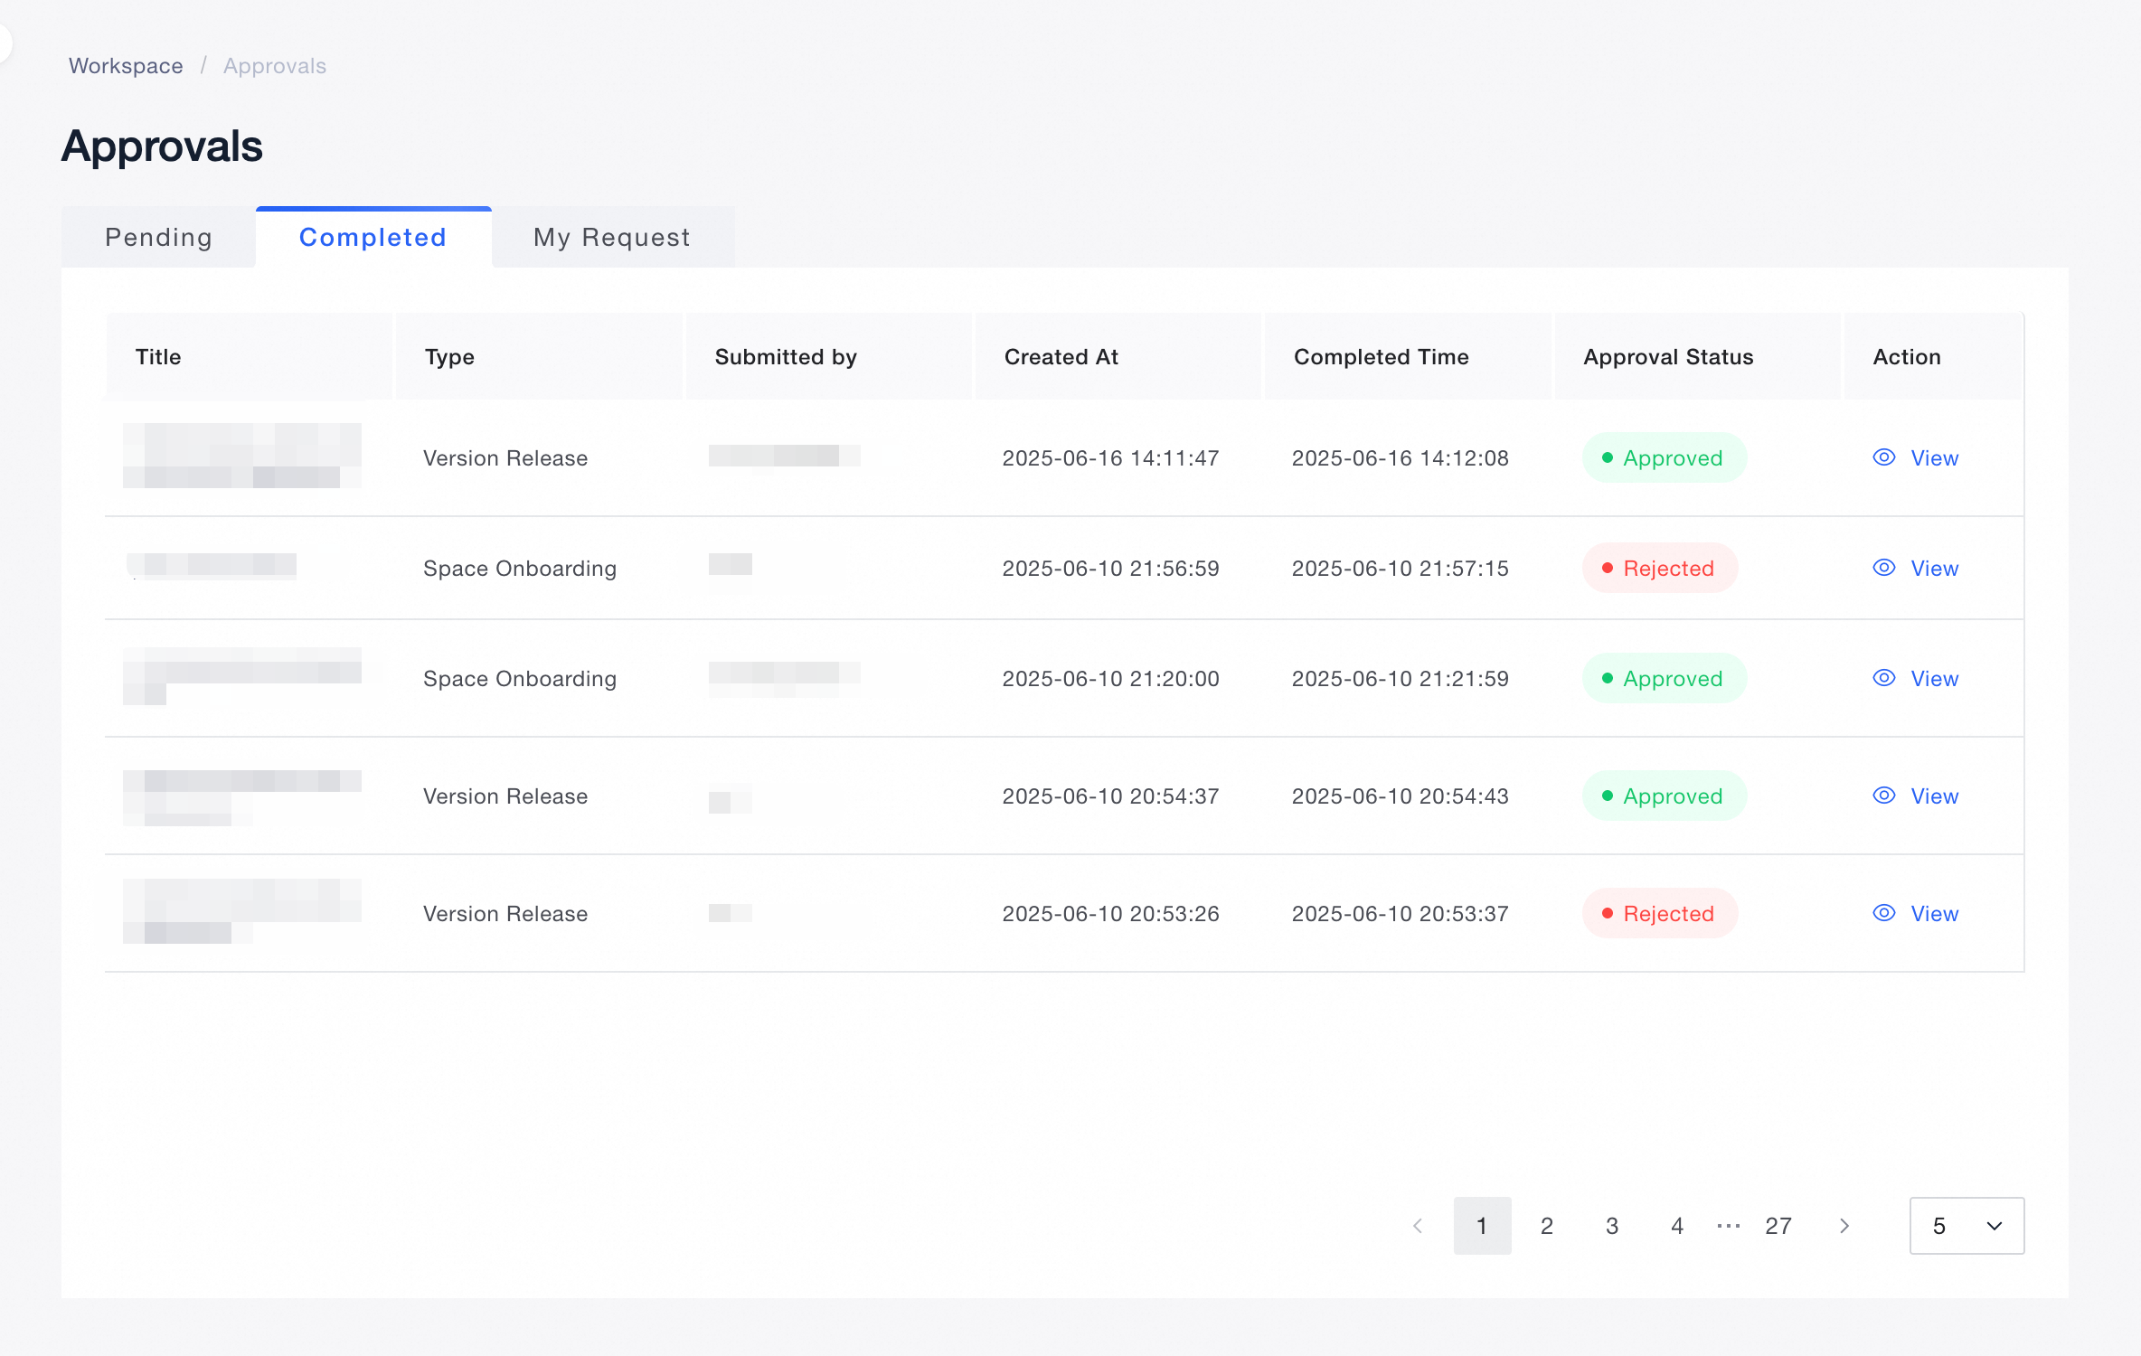
Task: Open page 4 in pagination
Action: click(x=1677, y=1226)
